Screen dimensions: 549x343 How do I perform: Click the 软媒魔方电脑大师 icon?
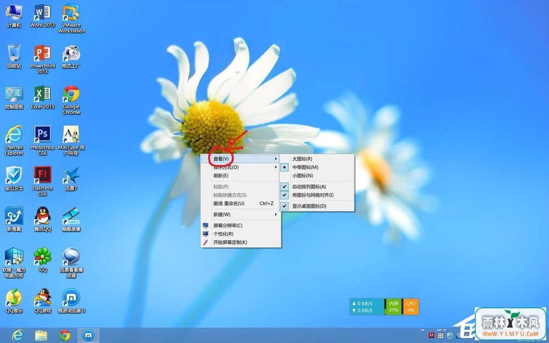[14, 263]
